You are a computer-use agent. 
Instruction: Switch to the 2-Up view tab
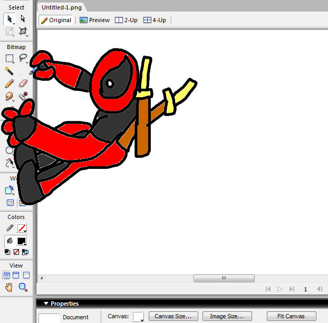[126, 20]
